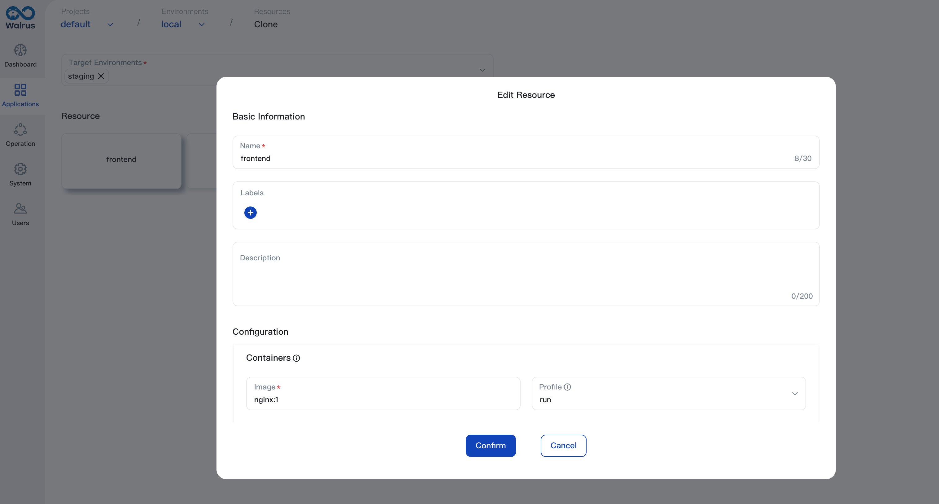The image size is (939, 504).
Task: Click the Confirm button
Action: coord(491,446)
